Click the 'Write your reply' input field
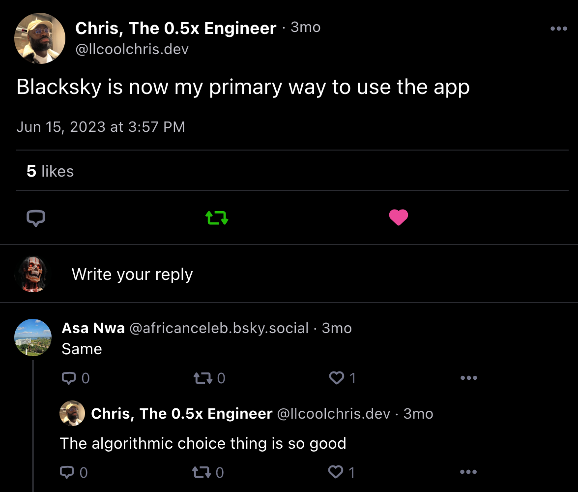This screenshot has width=578, height=492. pos(132,274)
